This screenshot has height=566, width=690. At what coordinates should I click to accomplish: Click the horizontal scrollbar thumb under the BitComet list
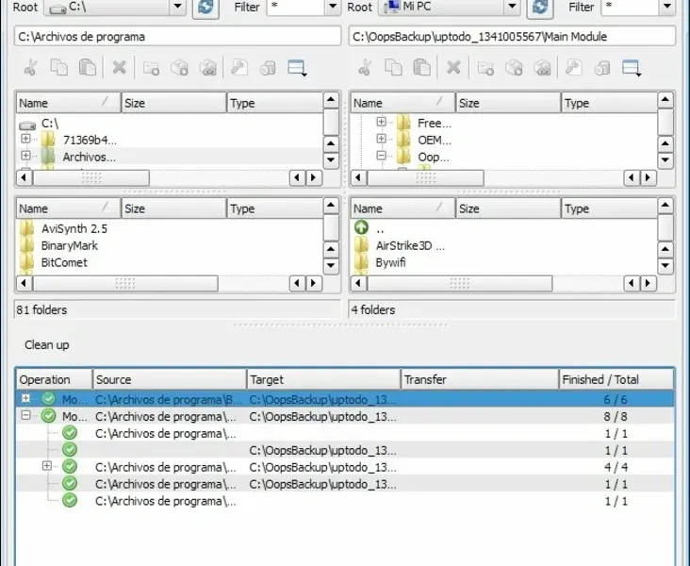(125, 283)
